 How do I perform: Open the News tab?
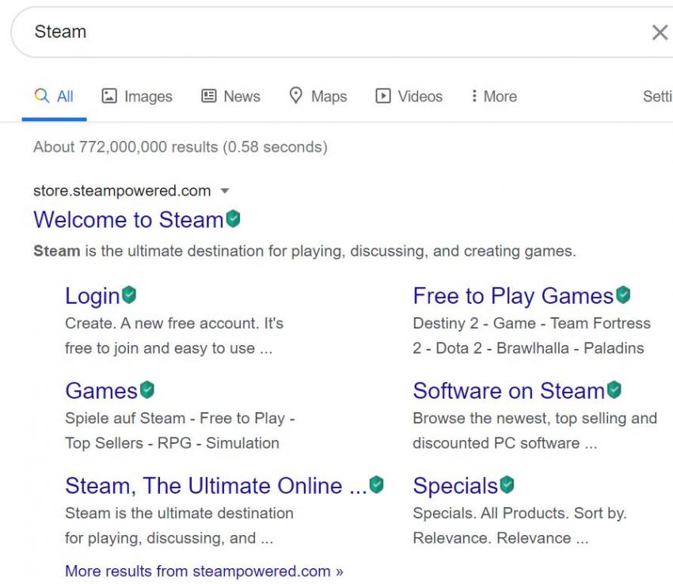(x=231, y=96)
